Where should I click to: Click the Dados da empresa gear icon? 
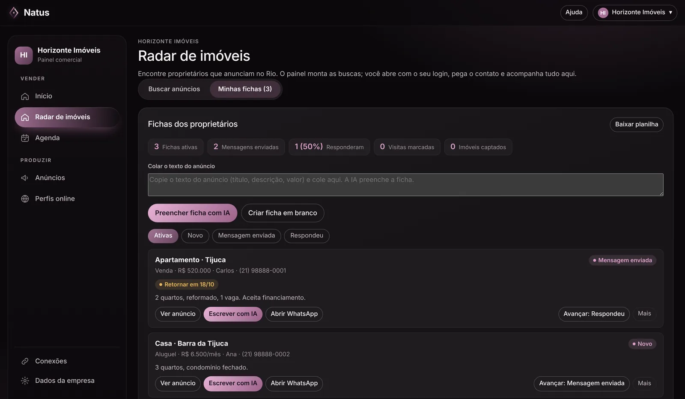(x=25, y=381)
